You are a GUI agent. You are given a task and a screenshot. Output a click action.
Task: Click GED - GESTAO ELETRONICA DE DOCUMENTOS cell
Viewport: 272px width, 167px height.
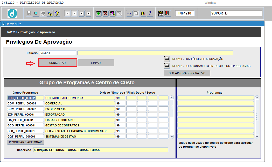(x=80, y=131)
